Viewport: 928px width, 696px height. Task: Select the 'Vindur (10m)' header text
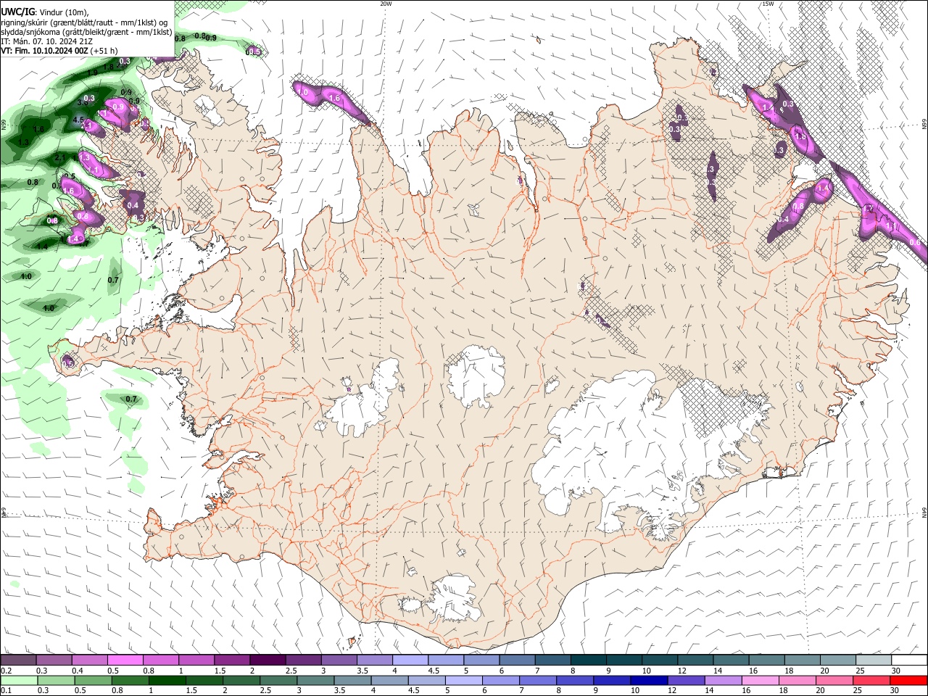pyautogui.click(x=63, y=12)
